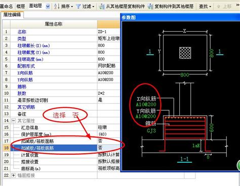Click 按默认搭接 value of 搭接设置

108,162
